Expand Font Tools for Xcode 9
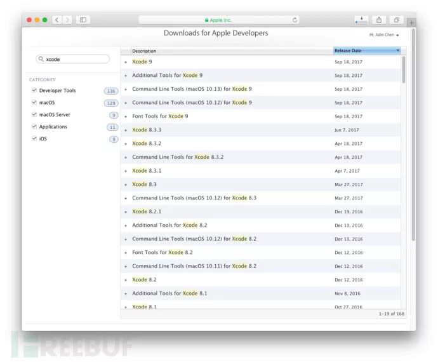Image resolution: width=438 pixels, height=362 pixels. click(x=126, y=117)
